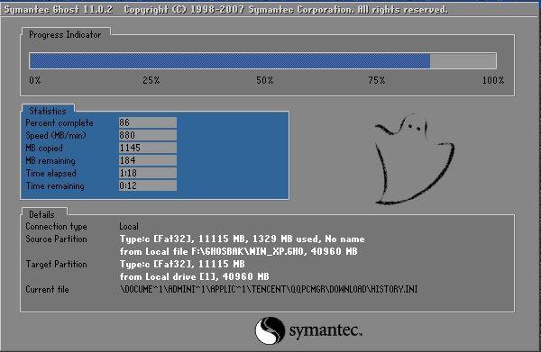Click the Local connection value
The width and height of the screenshot is (541, 352).
(x=129, y=226)
